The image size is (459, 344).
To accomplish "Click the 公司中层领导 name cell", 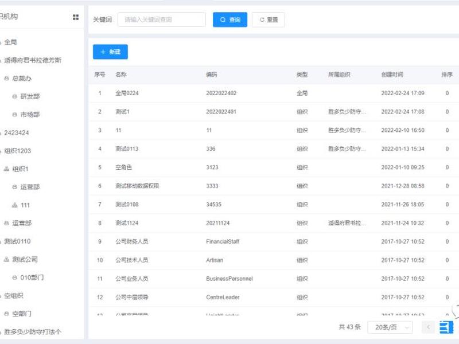I will point(132,297).
